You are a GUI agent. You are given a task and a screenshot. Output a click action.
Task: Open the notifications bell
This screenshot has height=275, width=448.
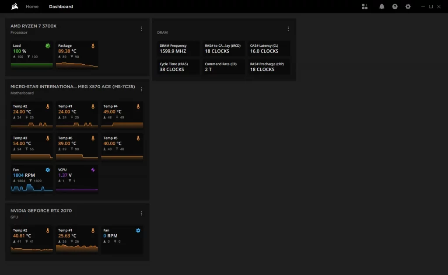point(381,7)
